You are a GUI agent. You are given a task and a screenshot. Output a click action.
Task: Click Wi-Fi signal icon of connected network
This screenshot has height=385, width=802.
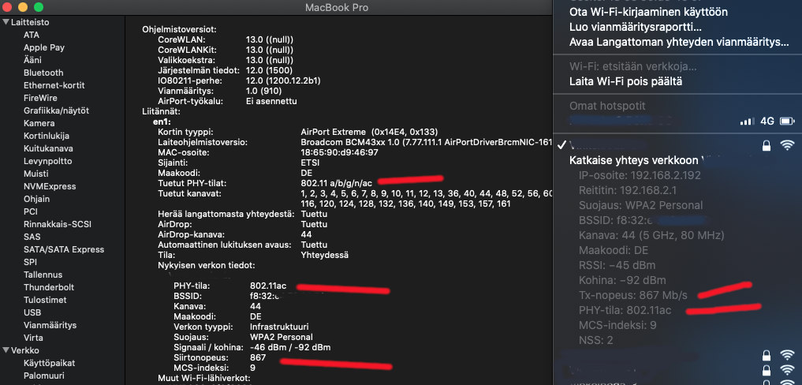787,145
